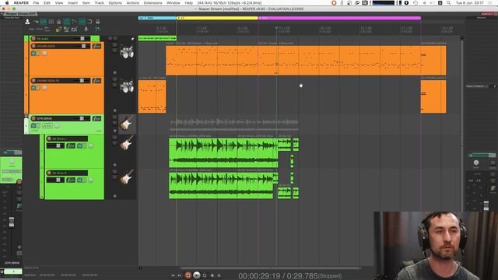Arm Gtr Drive R track for recording
This screenshot has width=498, height=280.
49,173
